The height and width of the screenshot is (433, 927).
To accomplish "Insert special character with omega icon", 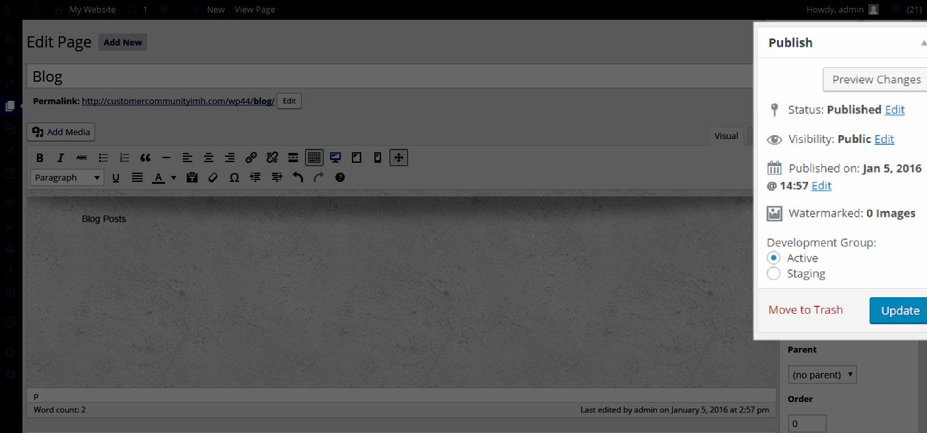I will point(234,177).
